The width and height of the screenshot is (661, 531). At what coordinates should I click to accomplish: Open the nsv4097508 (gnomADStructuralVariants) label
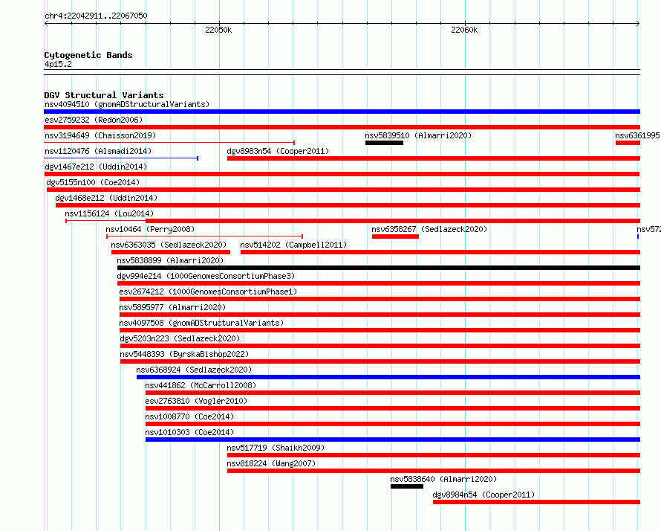point(201,323)
